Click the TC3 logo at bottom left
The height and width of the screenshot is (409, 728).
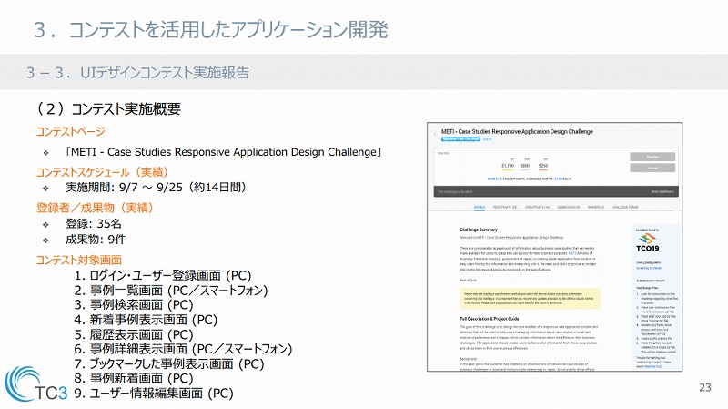click(36, 384)
